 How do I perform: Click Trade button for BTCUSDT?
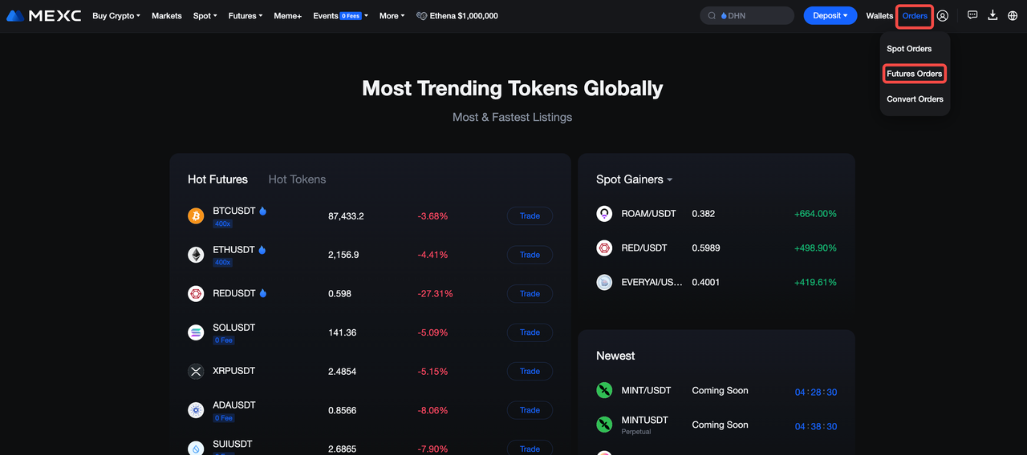coord(530,216)
